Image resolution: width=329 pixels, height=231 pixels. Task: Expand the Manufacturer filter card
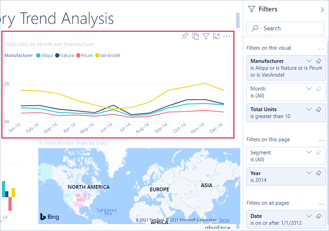point(309,61)
